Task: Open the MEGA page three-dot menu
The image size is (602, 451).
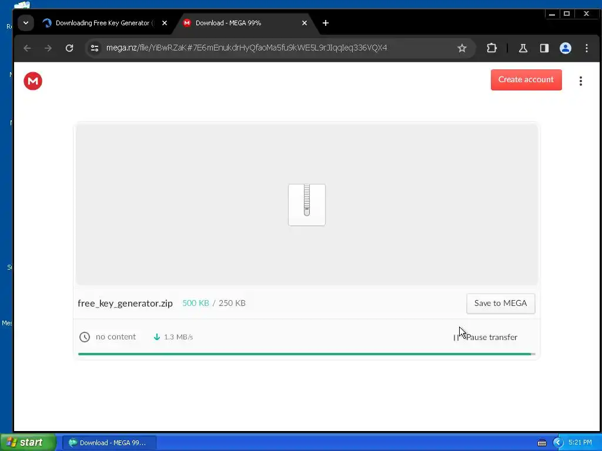Action: (x=580, y=81)
